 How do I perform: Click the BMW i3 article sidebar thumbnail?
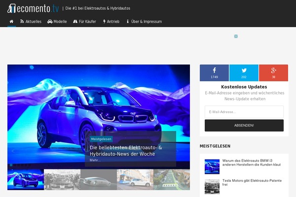(212, 166)
